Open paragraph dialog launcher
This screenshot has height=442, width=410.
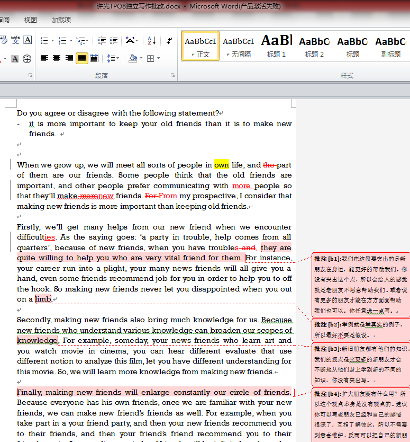(x=173, y=75)
